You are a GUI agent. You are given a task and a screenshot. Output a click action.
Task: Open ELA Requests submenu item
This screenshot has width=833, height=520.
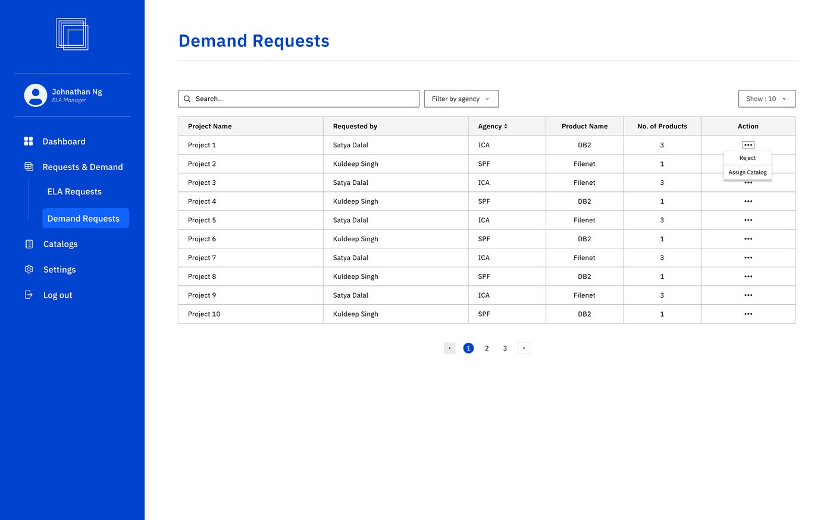74,191
